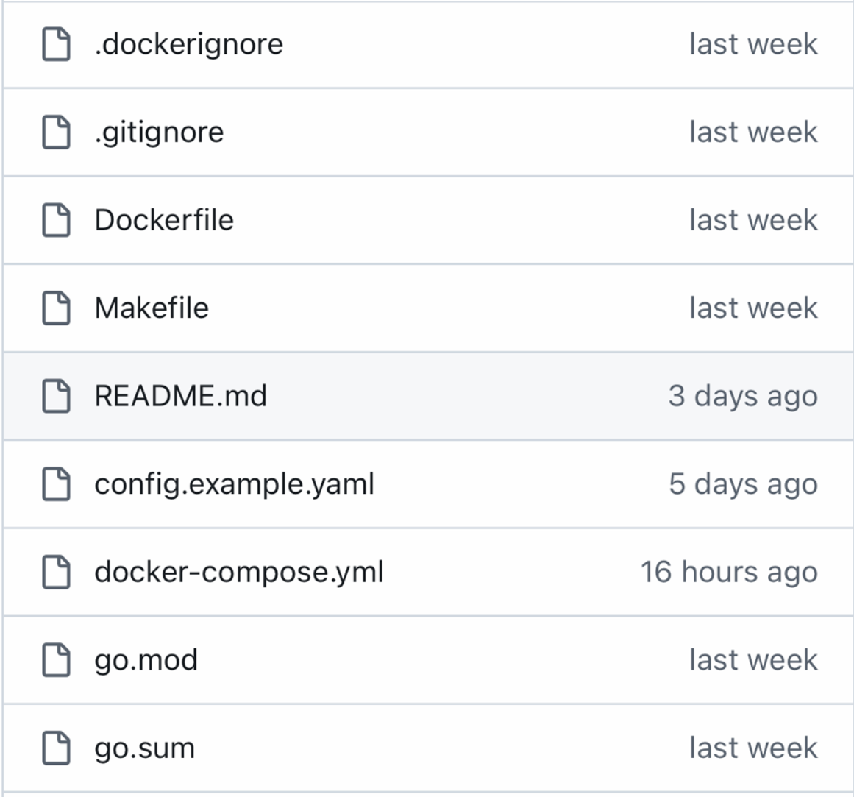Viewport: 854px width, 797px height.
Task: Click the file icon beside config.example.yaml
Action: (x=56, y=483)
